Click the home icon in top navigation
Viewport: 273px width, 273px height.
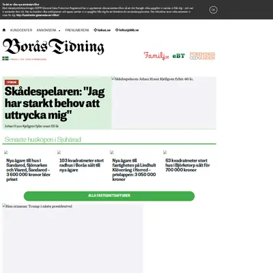click(x=4, y=30)
